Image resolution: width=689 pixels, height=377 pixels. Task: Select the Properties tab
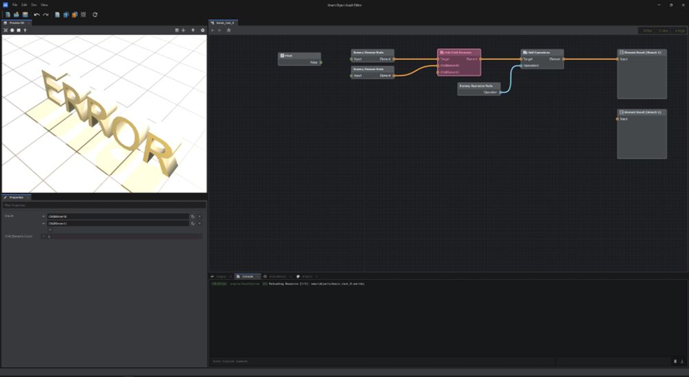16,197
